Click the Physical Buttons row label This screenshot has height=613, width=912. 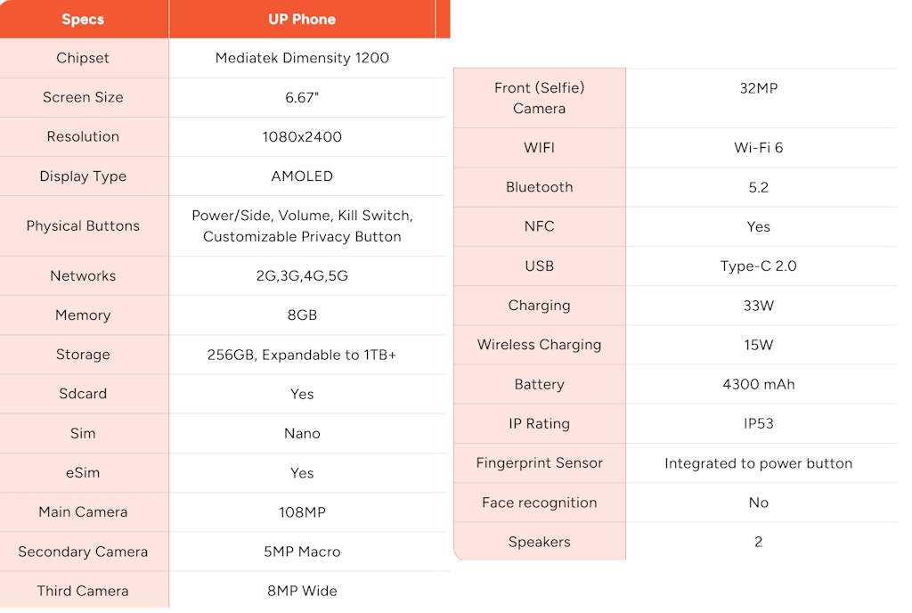(x=83, y=225)
